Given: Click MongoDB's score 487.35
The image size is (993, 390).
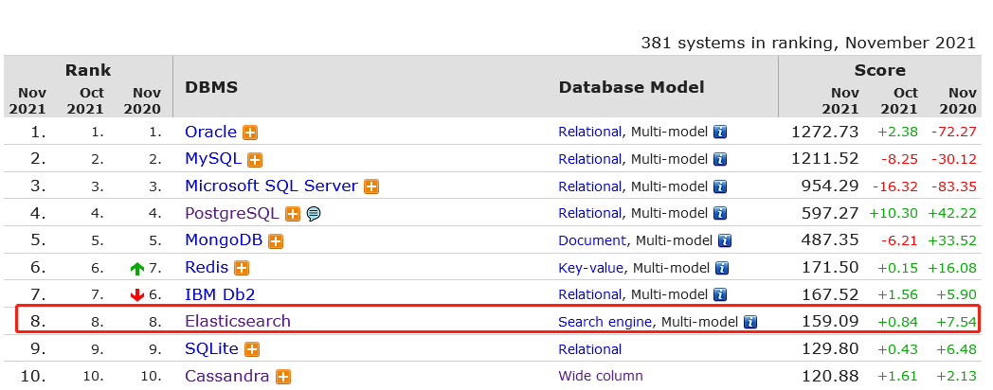Looking at the screenshot, I should point(831,240).
